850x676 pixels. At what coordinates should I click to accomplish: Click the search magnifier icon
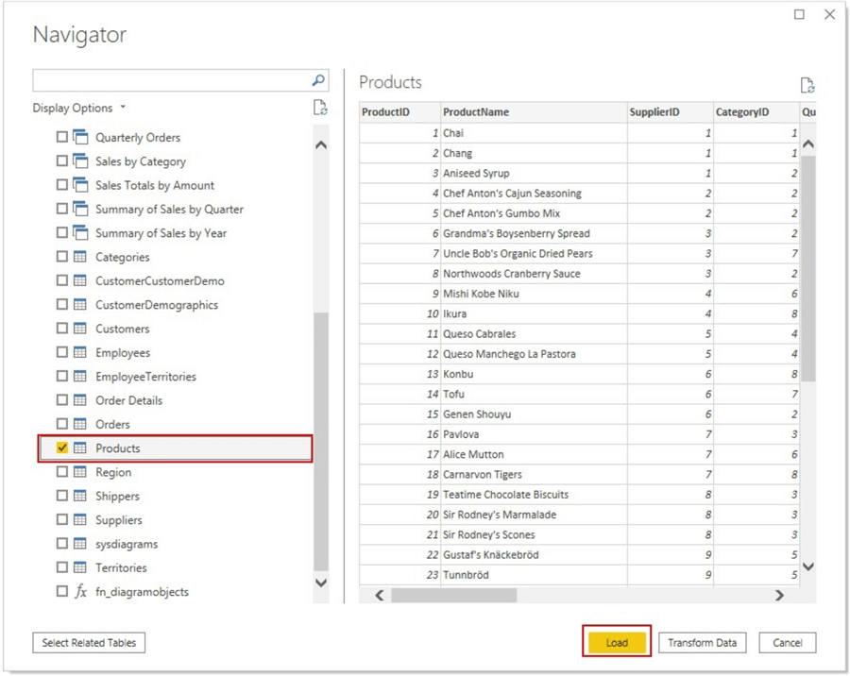point(318,81)
